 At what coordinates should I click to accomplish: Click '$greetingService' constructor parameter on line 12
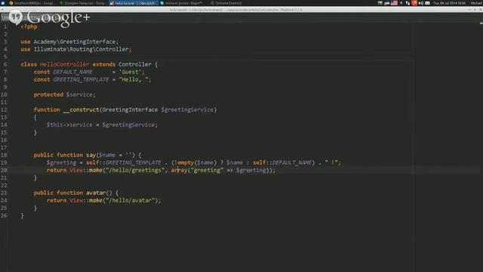point(187,110)
